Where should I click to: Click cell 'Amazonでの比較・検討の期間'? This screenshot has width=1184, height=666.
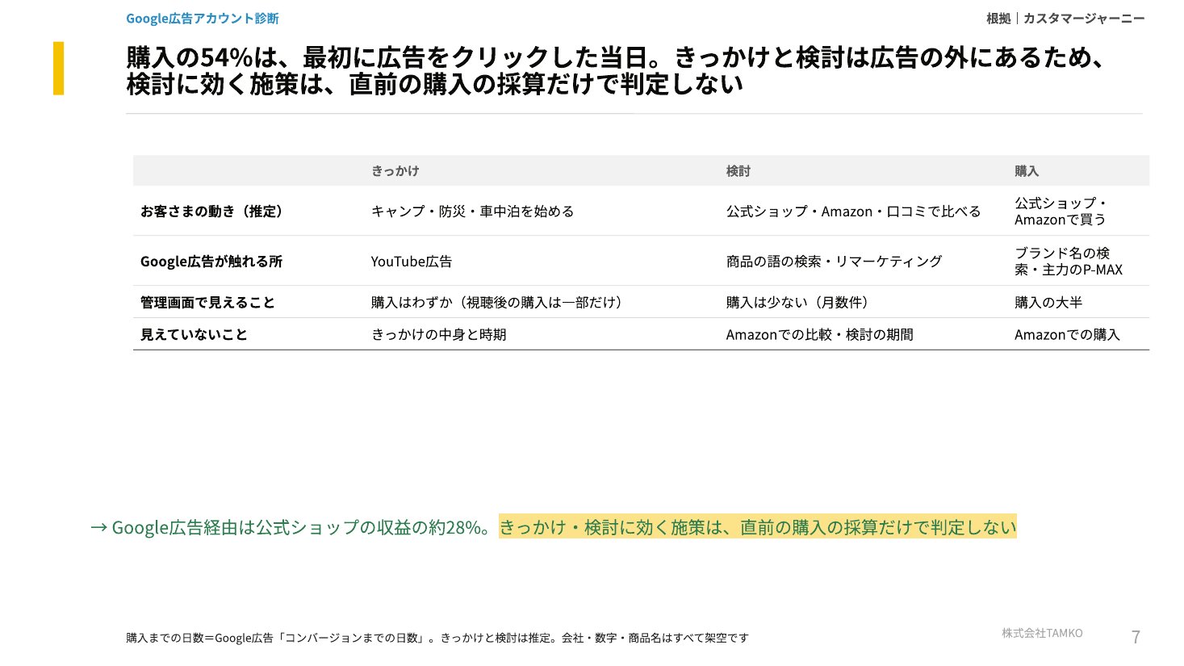(819, 335)
